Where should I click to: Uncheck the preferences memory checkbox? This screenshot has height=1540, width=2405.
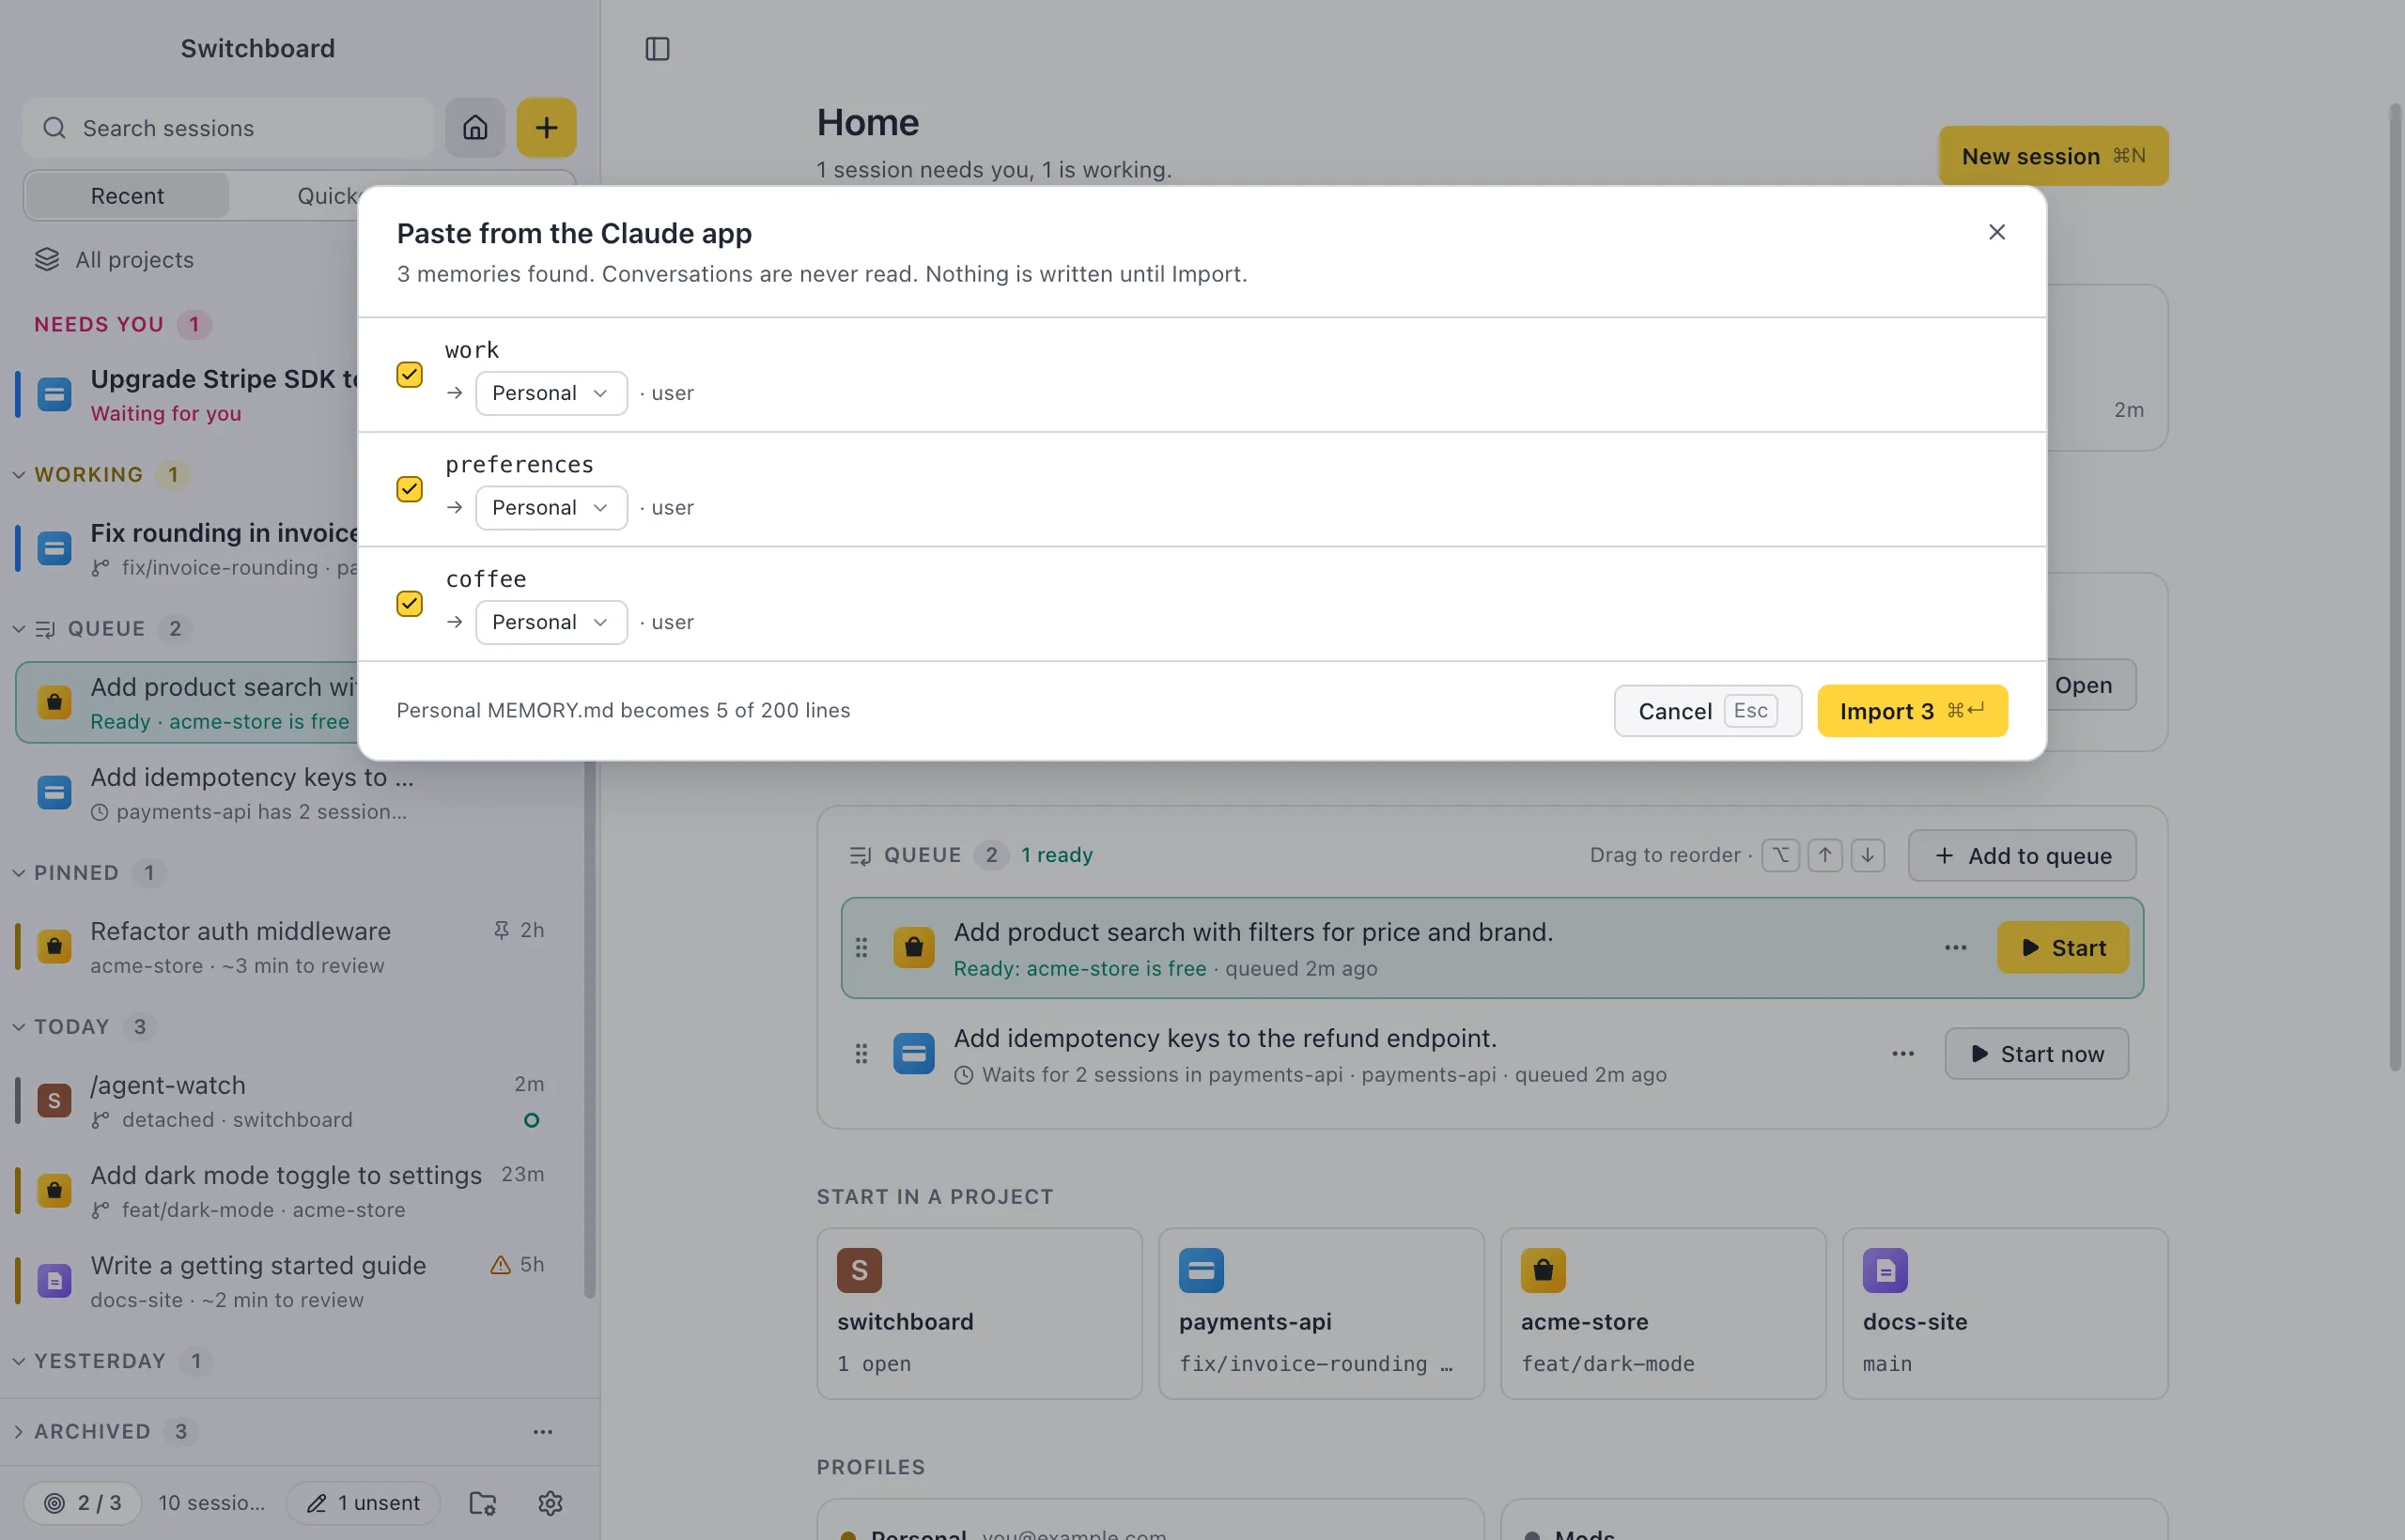[x=410, y=489]
